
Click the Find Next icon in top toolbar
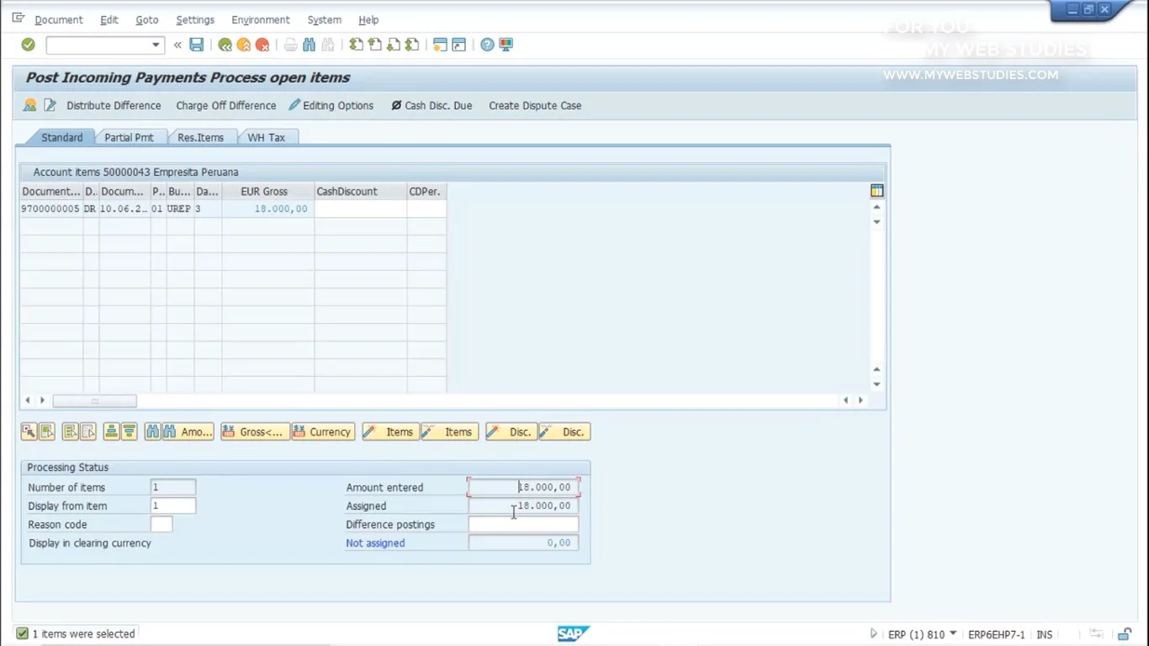[x=328, y=45]
